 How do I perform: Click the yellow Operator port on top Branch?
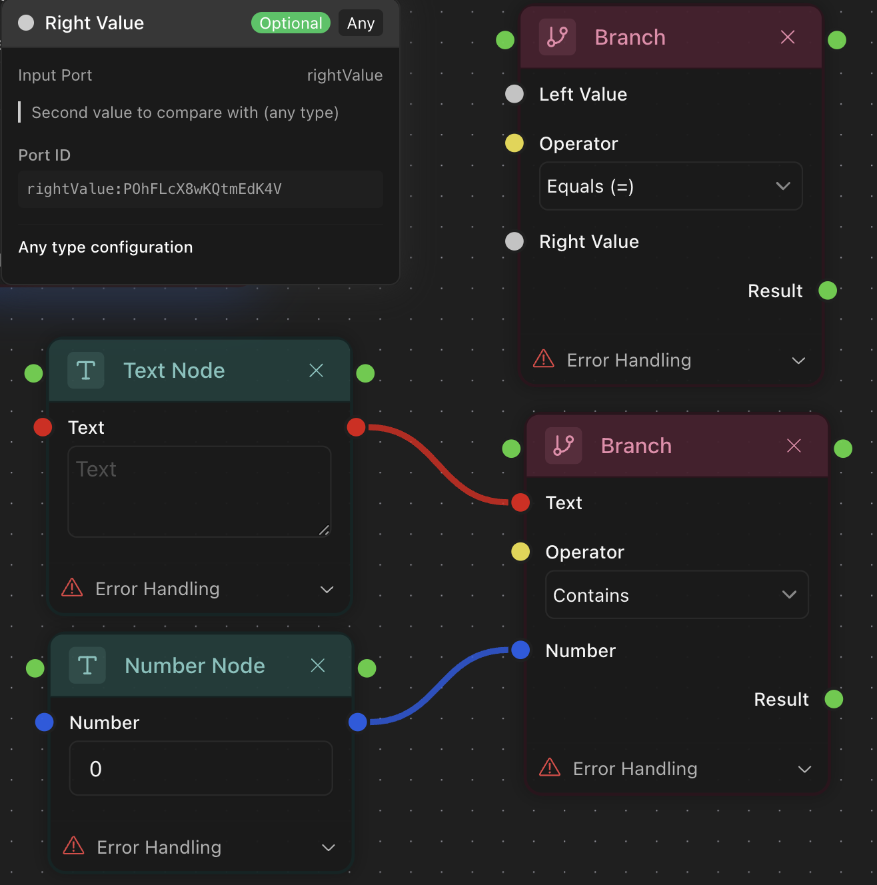tap(514, 143)
